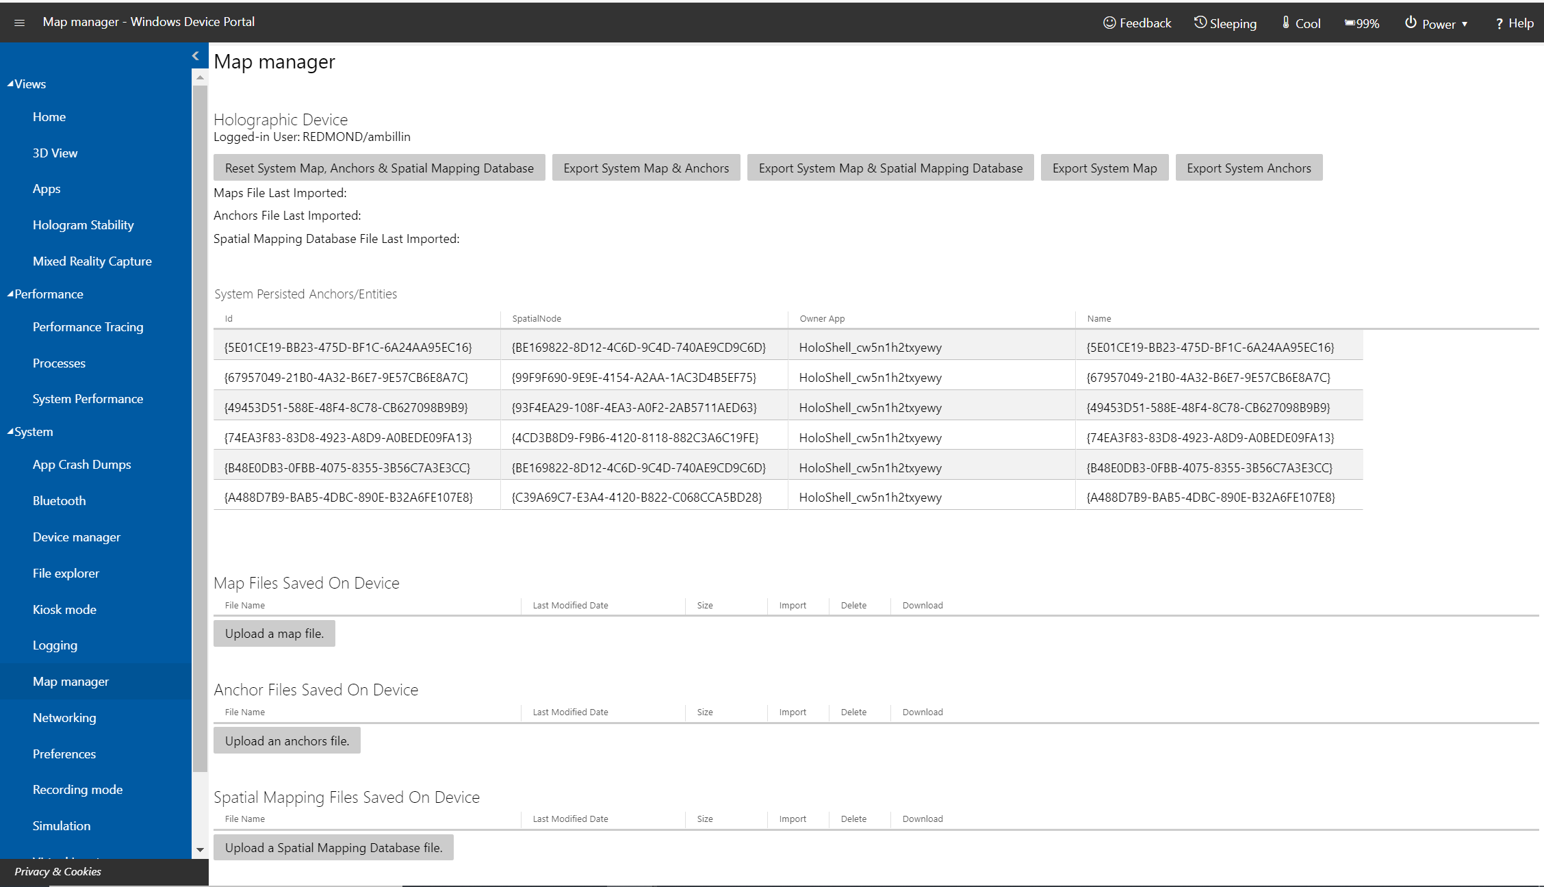Click Upload a map file button
This screenshot has width=1544, height=887.
tap(274, 633)
